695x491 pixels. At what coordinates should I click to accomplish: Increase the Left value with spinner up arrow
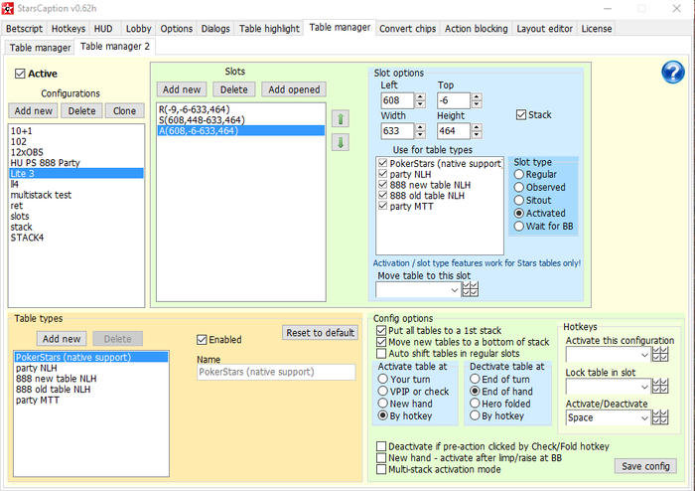420,96
